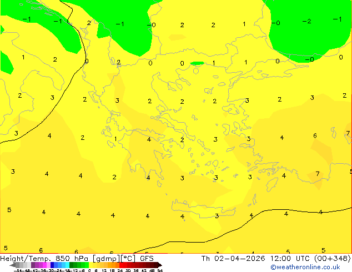352x272 pixels.
Task: Click the "Th 02-04-2026" date text
Action: coord(233,258)
